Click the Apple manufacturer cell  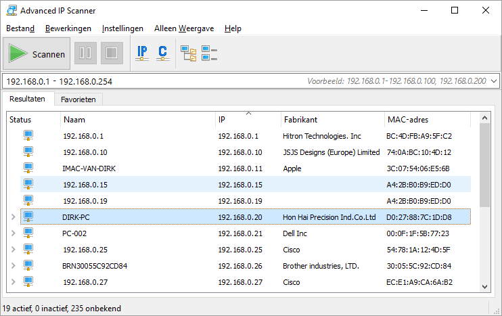pos(292,168)
